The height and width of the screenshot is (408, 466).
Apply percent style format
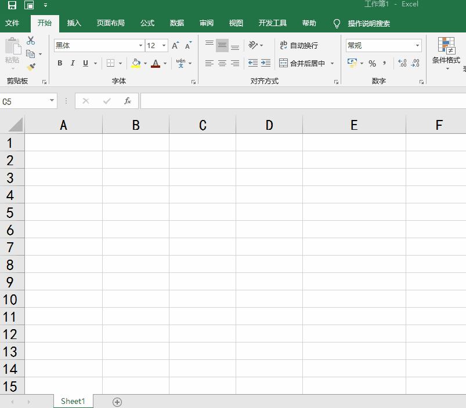372,63
